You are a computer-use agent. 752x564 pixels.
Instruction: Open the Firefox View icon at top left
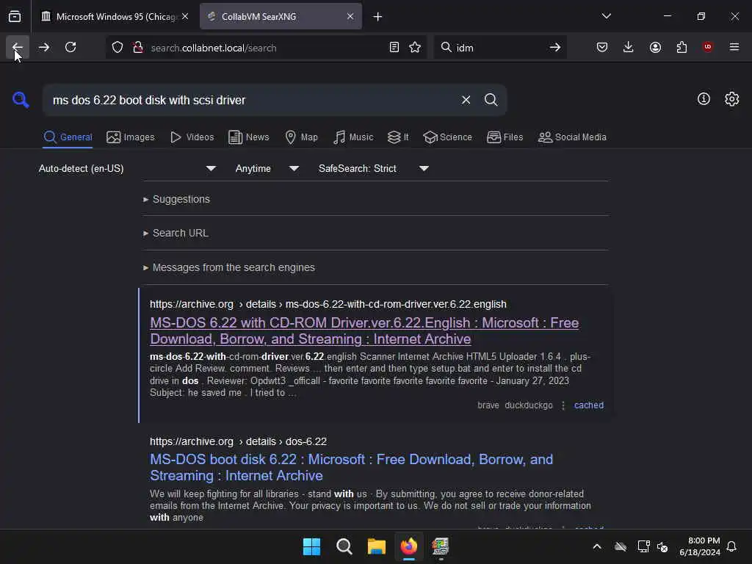[15, 16]
